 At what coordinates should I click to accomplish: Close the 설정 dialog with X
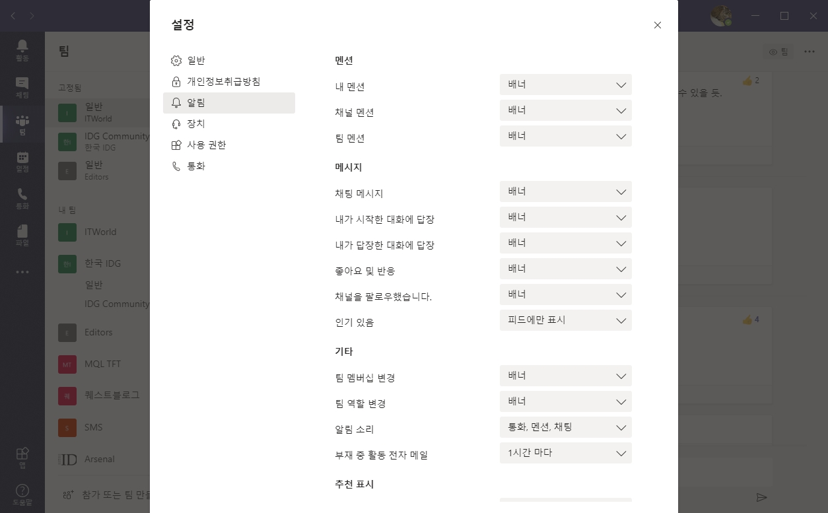pyautogui.click(x=657, y=25)
